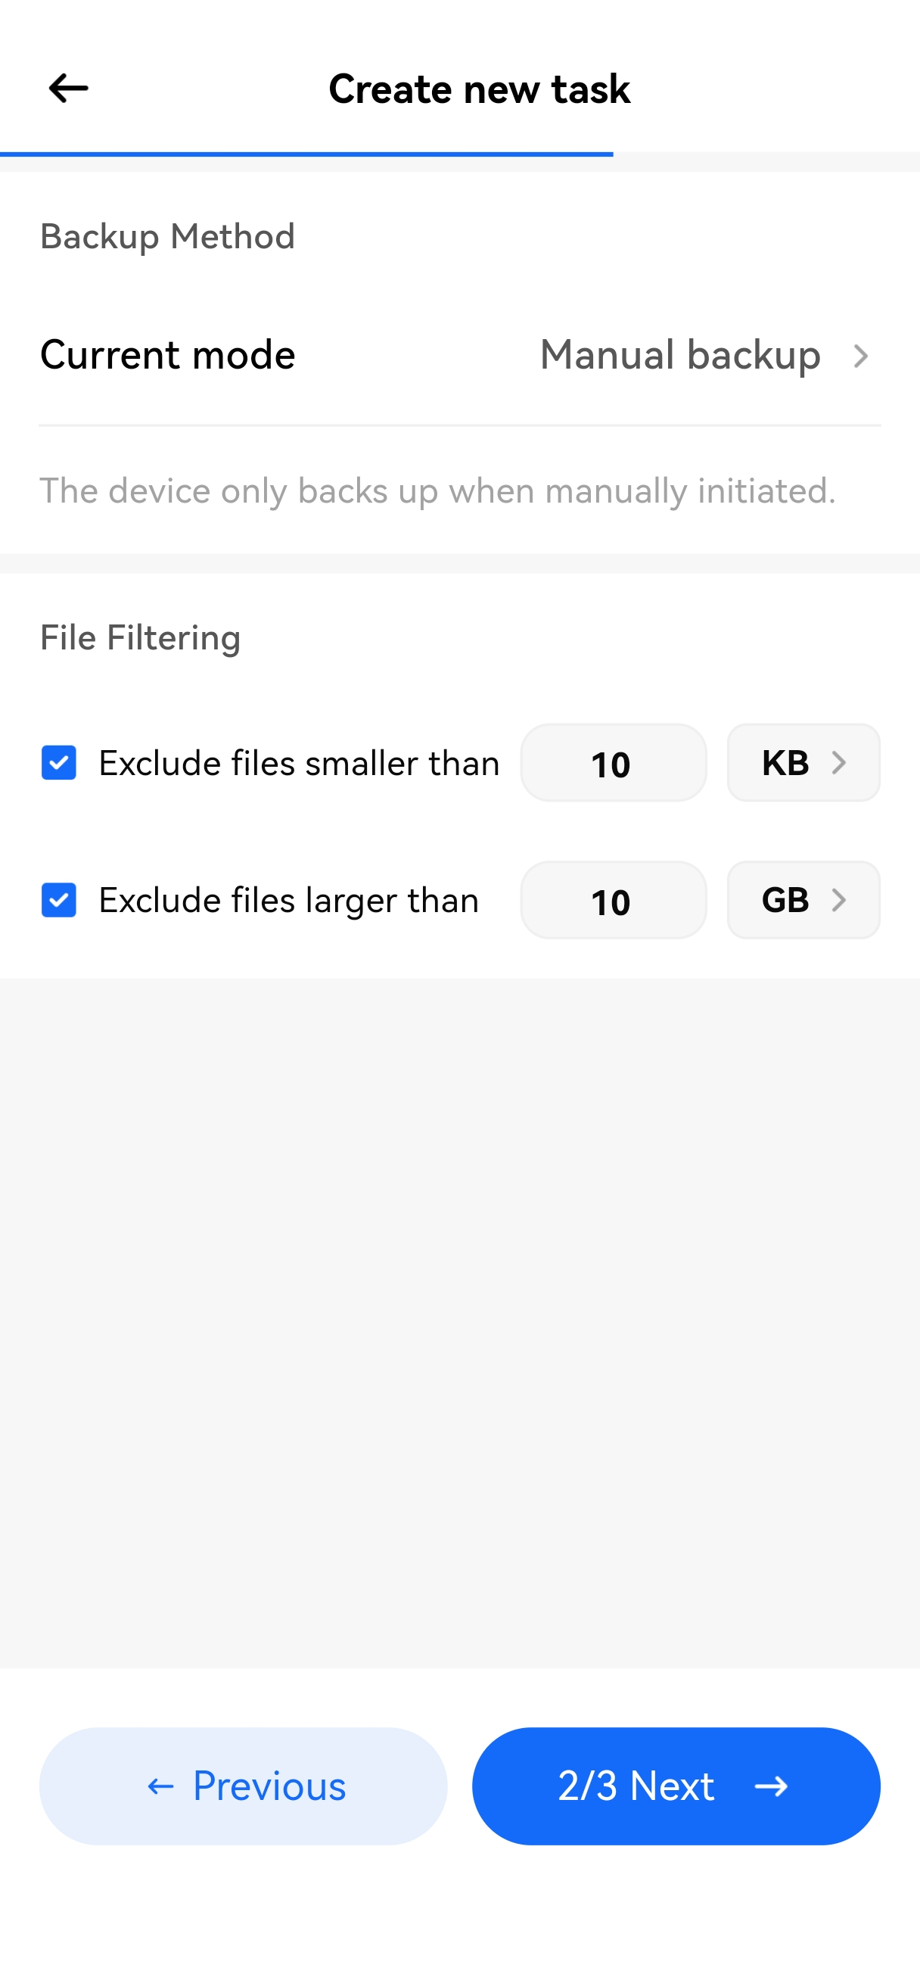Image resolution: width=920 pixels, height=1968 pixels.
Task: Tap the 'Create new task' title
Action: point(479,89)
